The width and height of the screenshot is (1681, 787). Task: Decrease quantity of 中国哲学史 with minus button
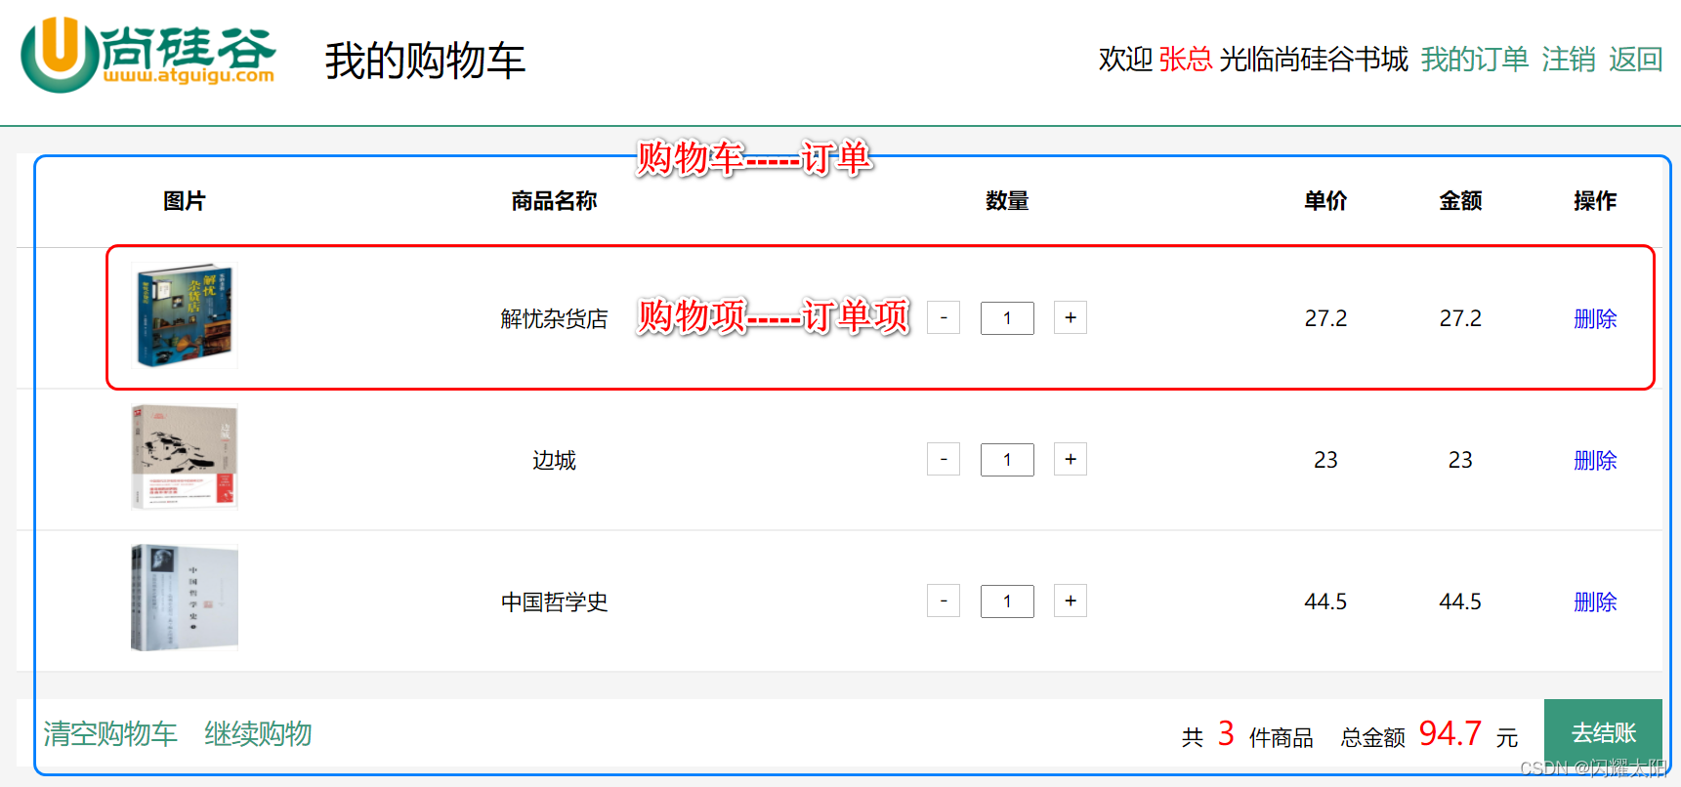pyautogui.click(x=943, y=601)
